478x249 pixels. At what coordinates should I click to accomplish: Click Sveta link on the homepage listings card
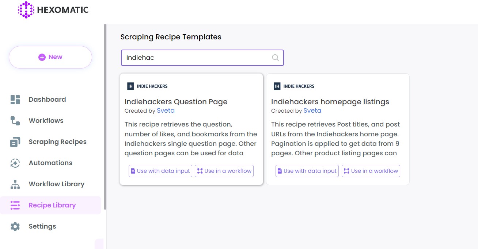(312, 110)
